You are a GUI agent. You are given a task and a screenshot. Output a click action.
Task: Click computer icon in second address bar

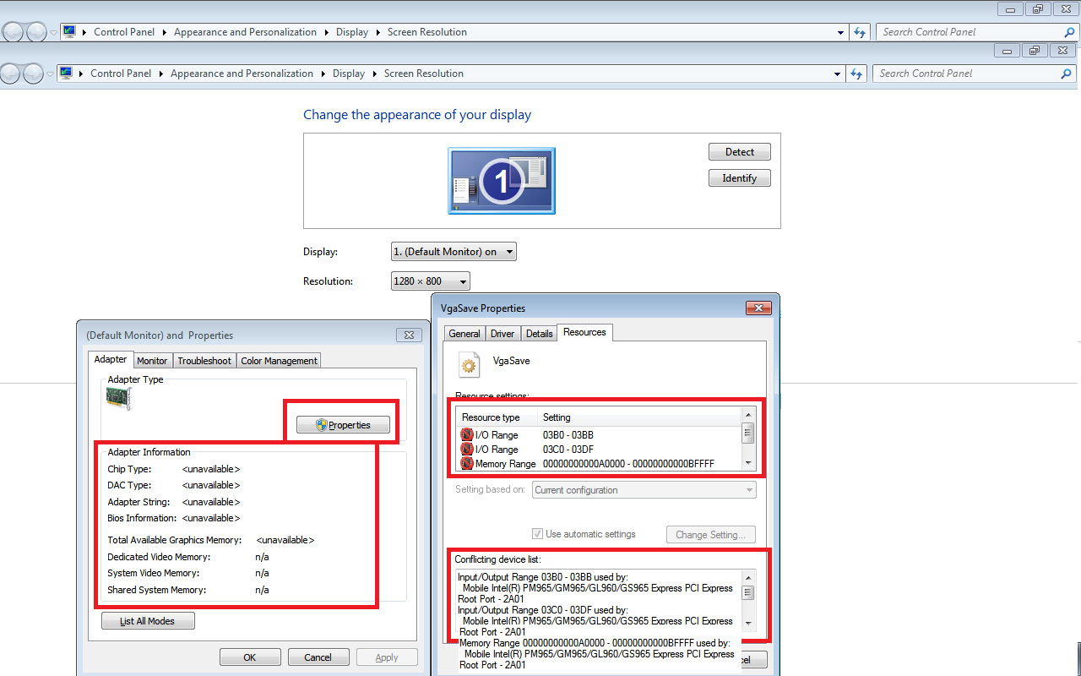tap(66, 73)
